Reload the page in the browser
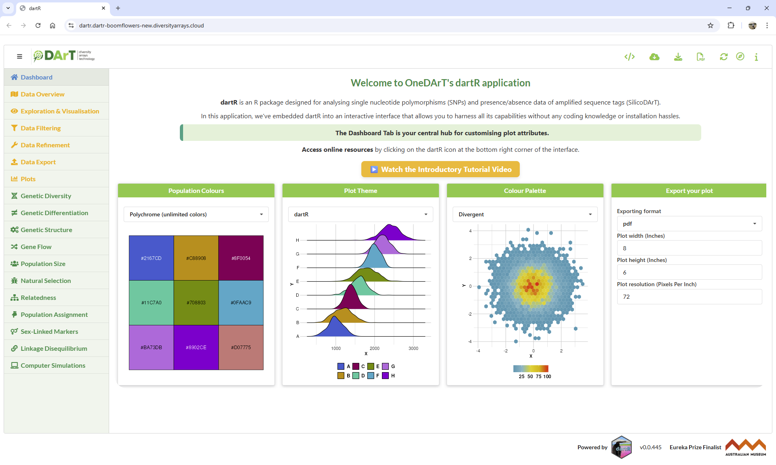Viewport: 776px width, 465px height. (x=38, y=25)
